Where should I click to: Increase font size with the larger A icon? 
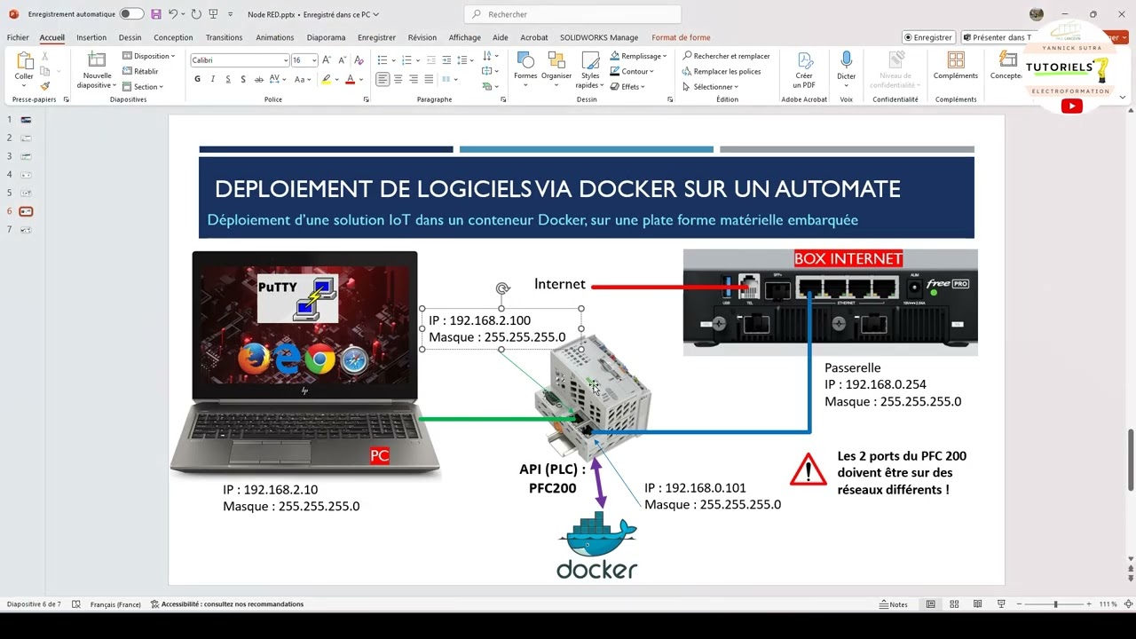pyautogui.click(x=327, y=60)
